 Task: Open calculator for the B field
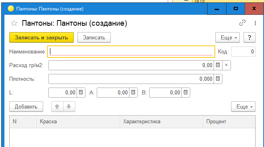coord(185,92)
